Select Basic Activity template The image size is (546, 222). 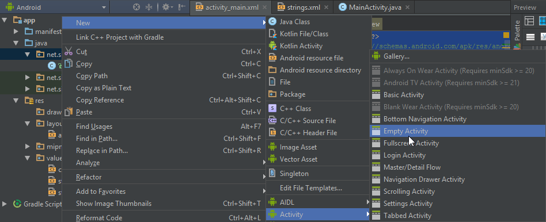click(x=457, y=95)
